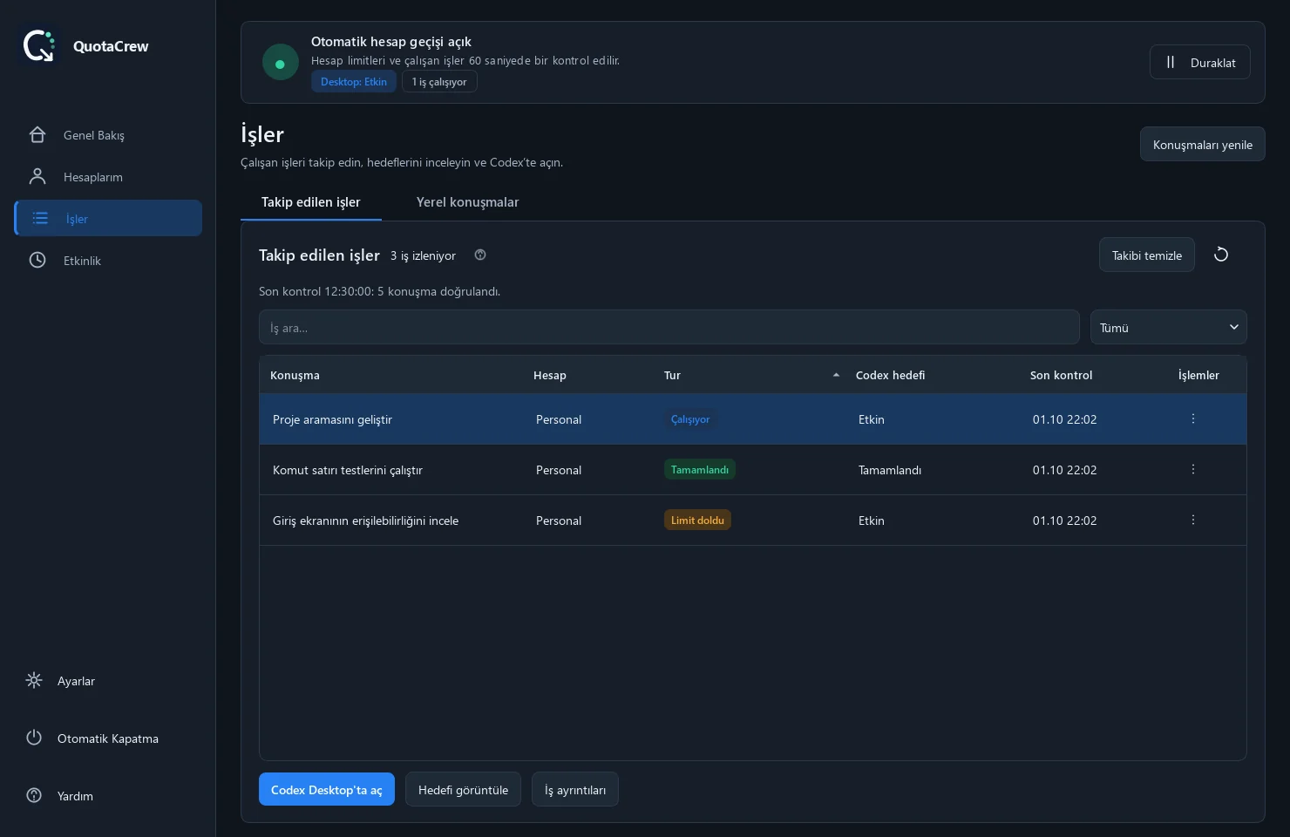Focus the İş ara search field

669,327
